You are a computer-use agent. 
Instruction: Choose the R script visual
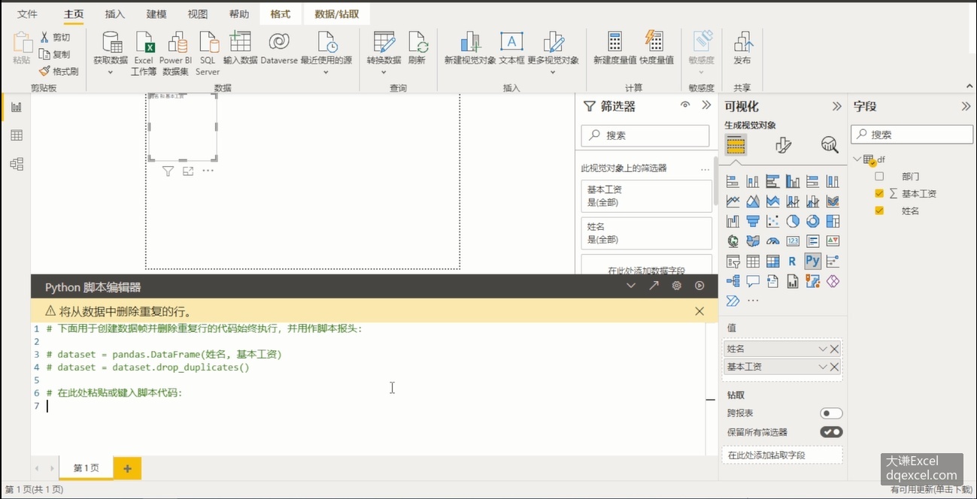point(793,262)
